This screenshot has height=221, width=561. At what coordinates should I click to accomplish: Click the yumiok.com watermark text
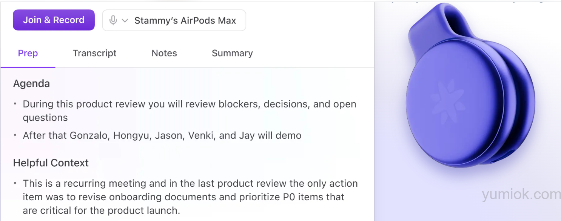click(x=521, y=194)
